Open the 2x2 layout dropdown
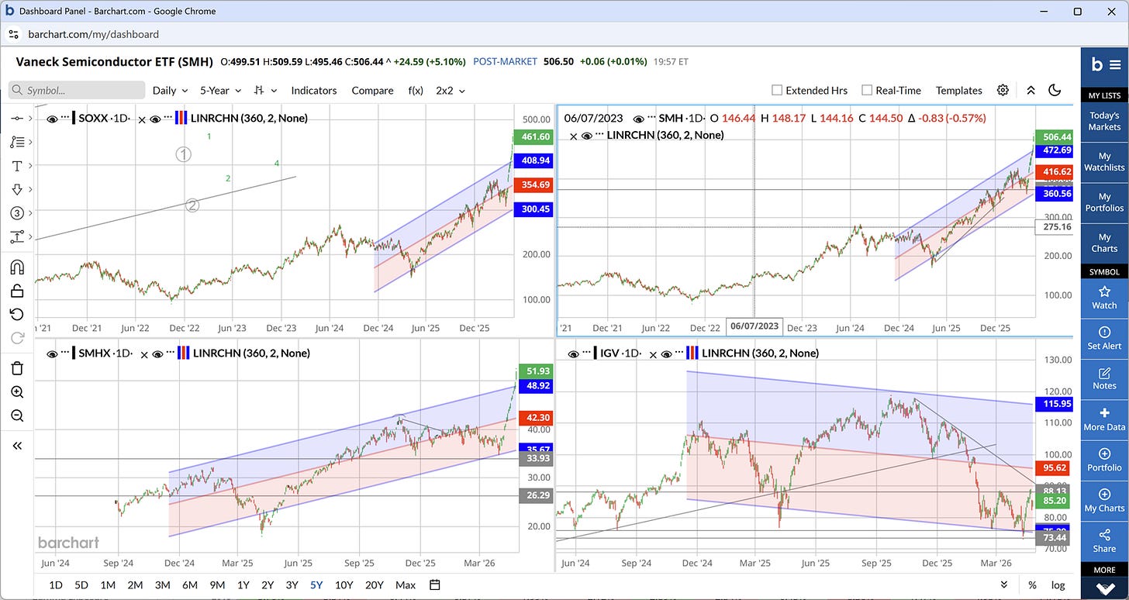 click(x=450, y=90)
